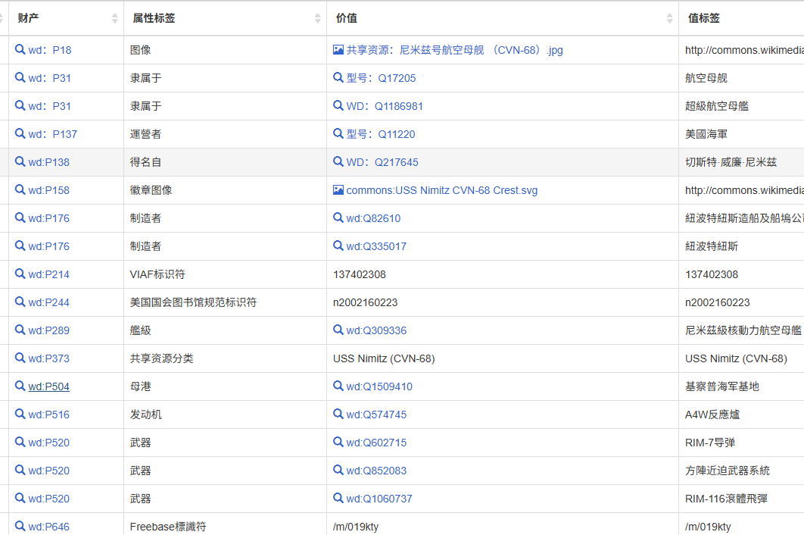Select the 切斯特·威廉·尼米兹 value label
804x535 pixels.
click(731, 162)
